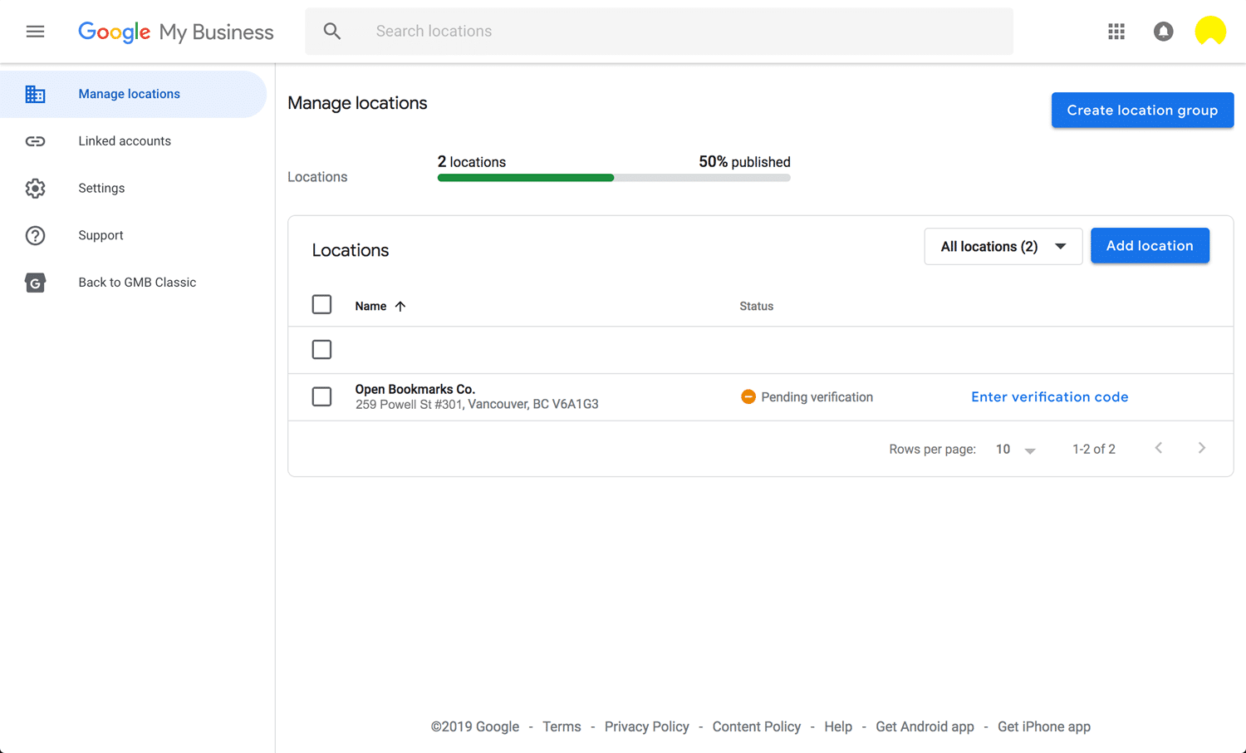Click the Pending verification status text
The image size is (1246, 753).
point(817,397)
